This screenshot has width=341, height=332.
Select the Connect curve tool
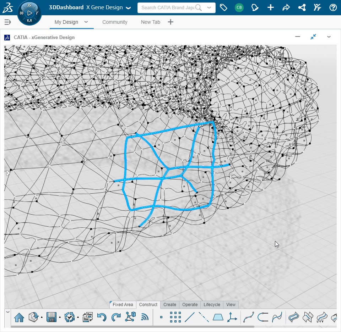(x=263, y=317)
